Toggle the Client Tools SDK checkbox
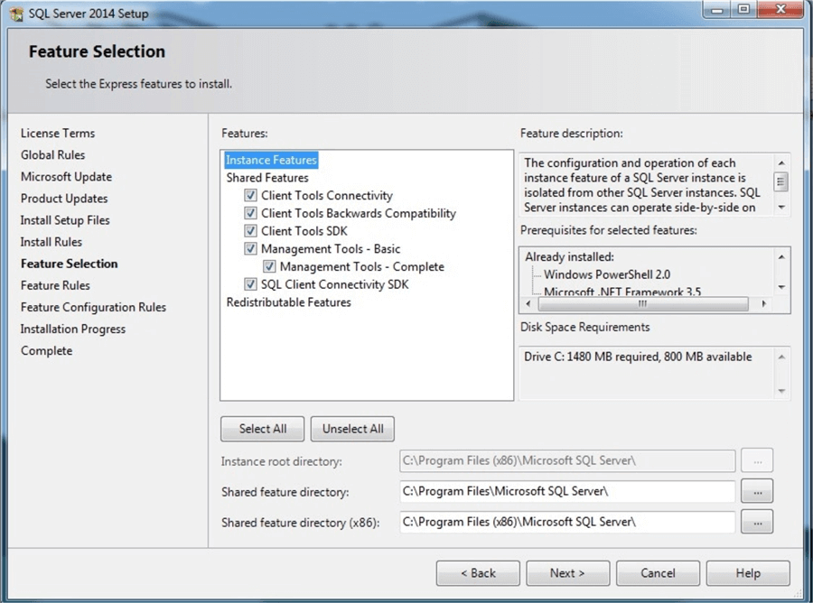Screen dimensions: 813x603 (250, 231)
